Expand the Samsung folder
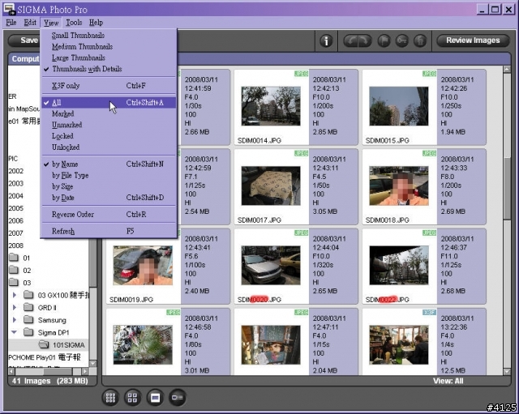Image resolution: width=519 pixels, height=414 pixels. click(x=15, y=320)
